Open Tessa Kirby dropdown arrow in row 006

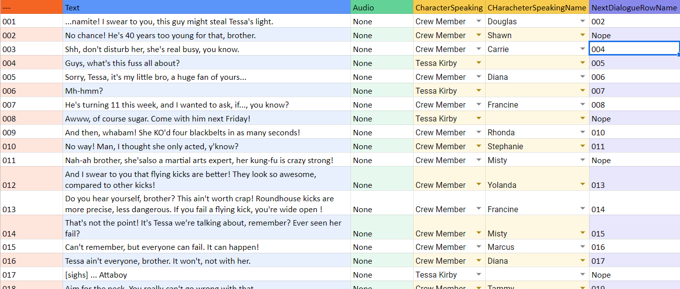[x=478, y=91]
